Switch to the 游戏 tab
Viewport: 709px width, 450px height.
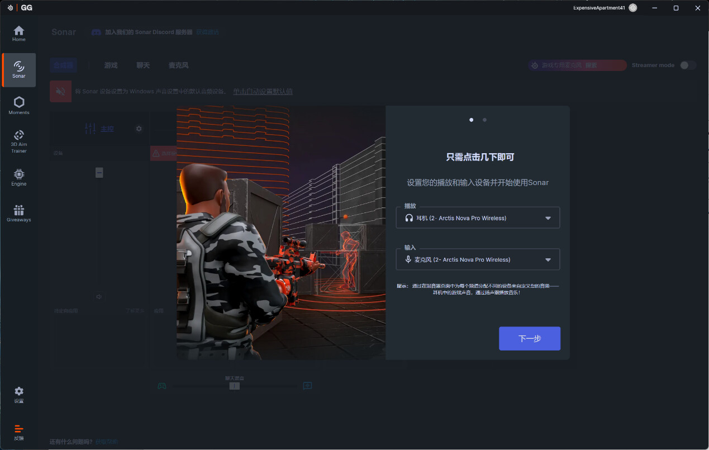[111, 65]
